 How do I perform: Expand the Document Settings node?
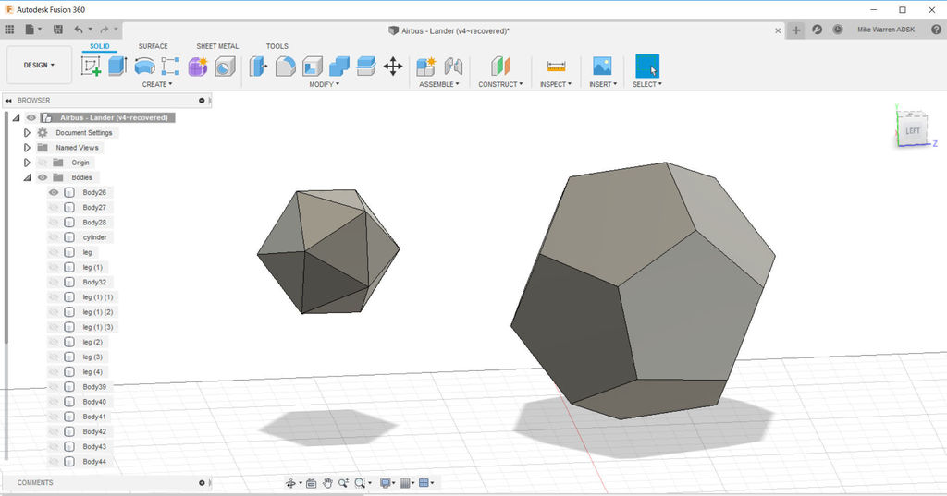pos(27,133)
